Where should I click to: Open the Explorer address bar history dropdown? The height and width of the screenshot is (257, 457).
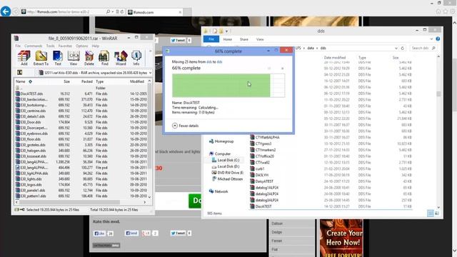396,48
